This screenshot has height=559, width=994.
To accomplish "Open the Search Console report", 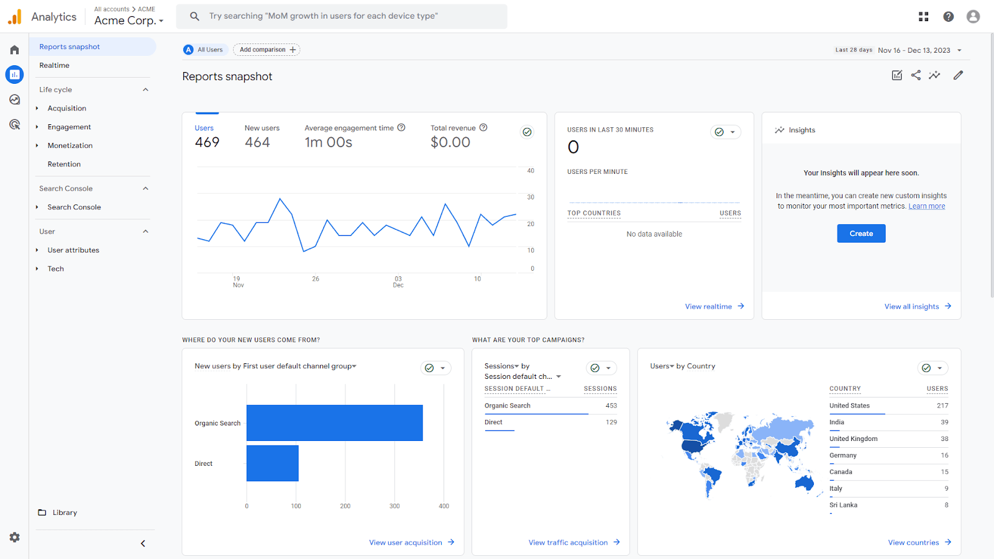I will pos(75,207).
